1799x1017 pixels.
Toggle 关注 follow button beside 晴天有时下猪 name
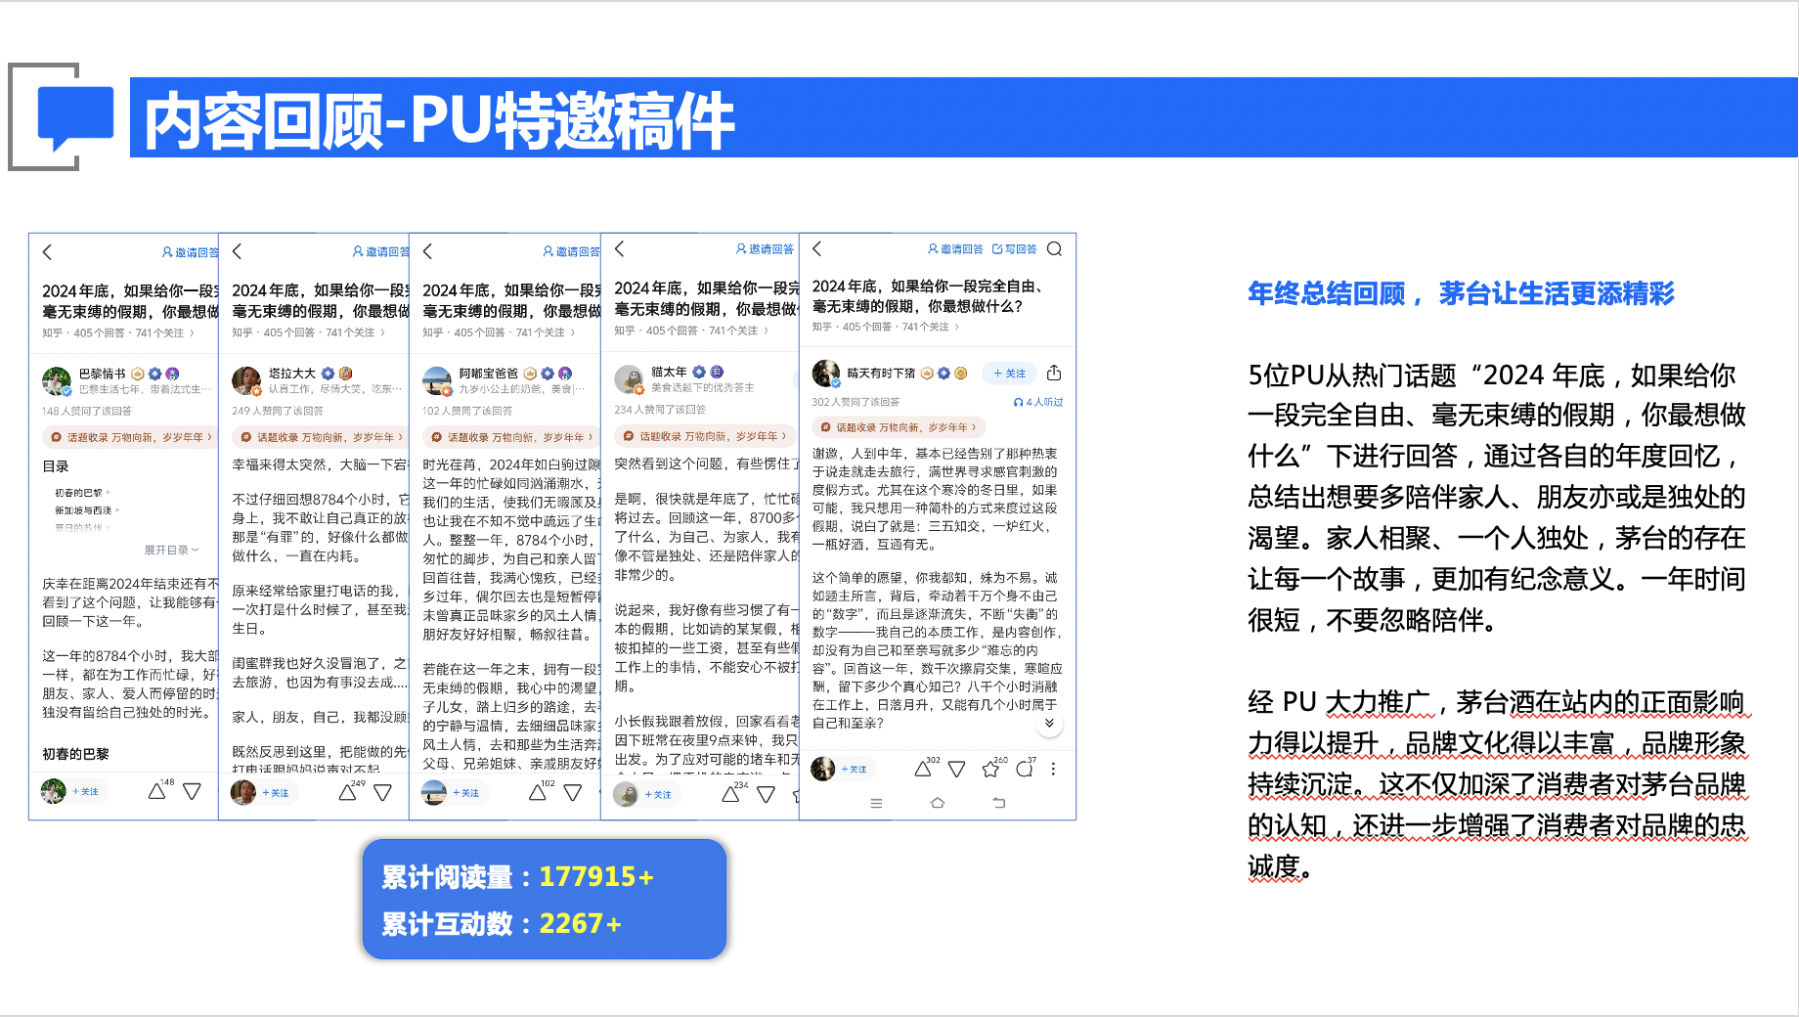(1009, 373)
